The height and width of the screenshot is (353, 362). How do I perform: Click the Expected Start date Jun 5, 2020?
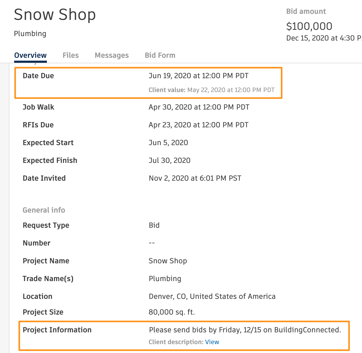click(x=168, y=143)
